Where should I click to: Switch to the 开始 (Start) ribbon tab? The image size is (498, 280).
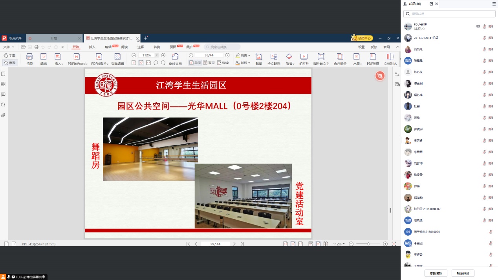[76, 47]
